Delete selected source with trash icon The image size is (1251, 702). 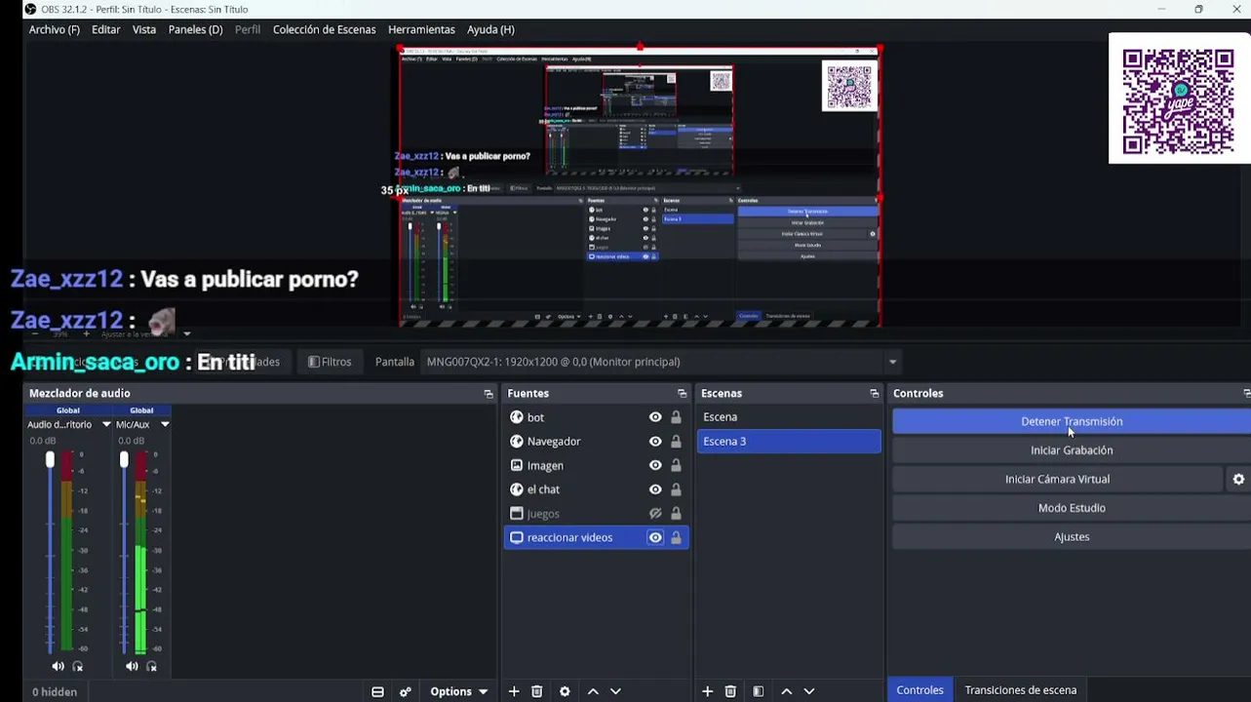(x=536, y=691)
